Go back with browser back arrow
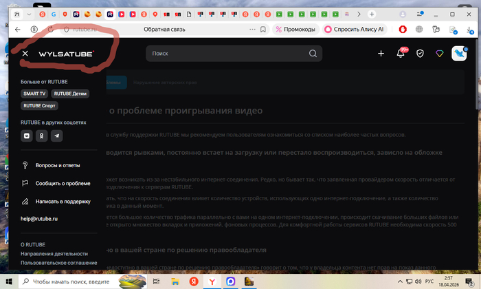This screenshot has height=289, width=481. tap(17, 30)
